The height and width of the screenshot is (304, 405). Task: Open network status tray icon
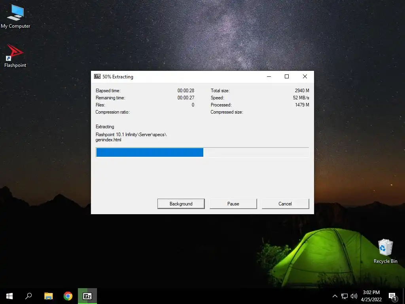coord(344,296)
